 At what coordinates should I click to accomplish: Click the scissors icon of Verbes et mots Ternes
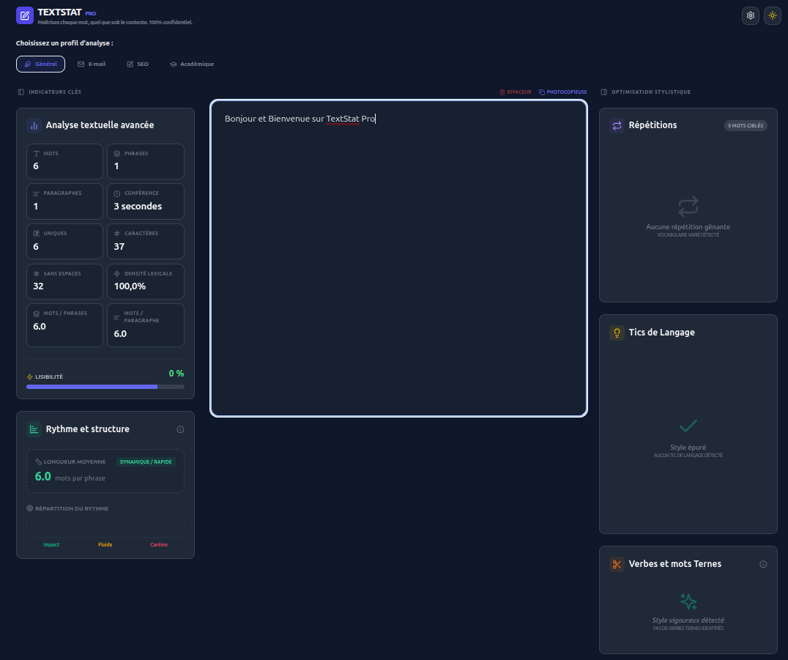point(617,564)
